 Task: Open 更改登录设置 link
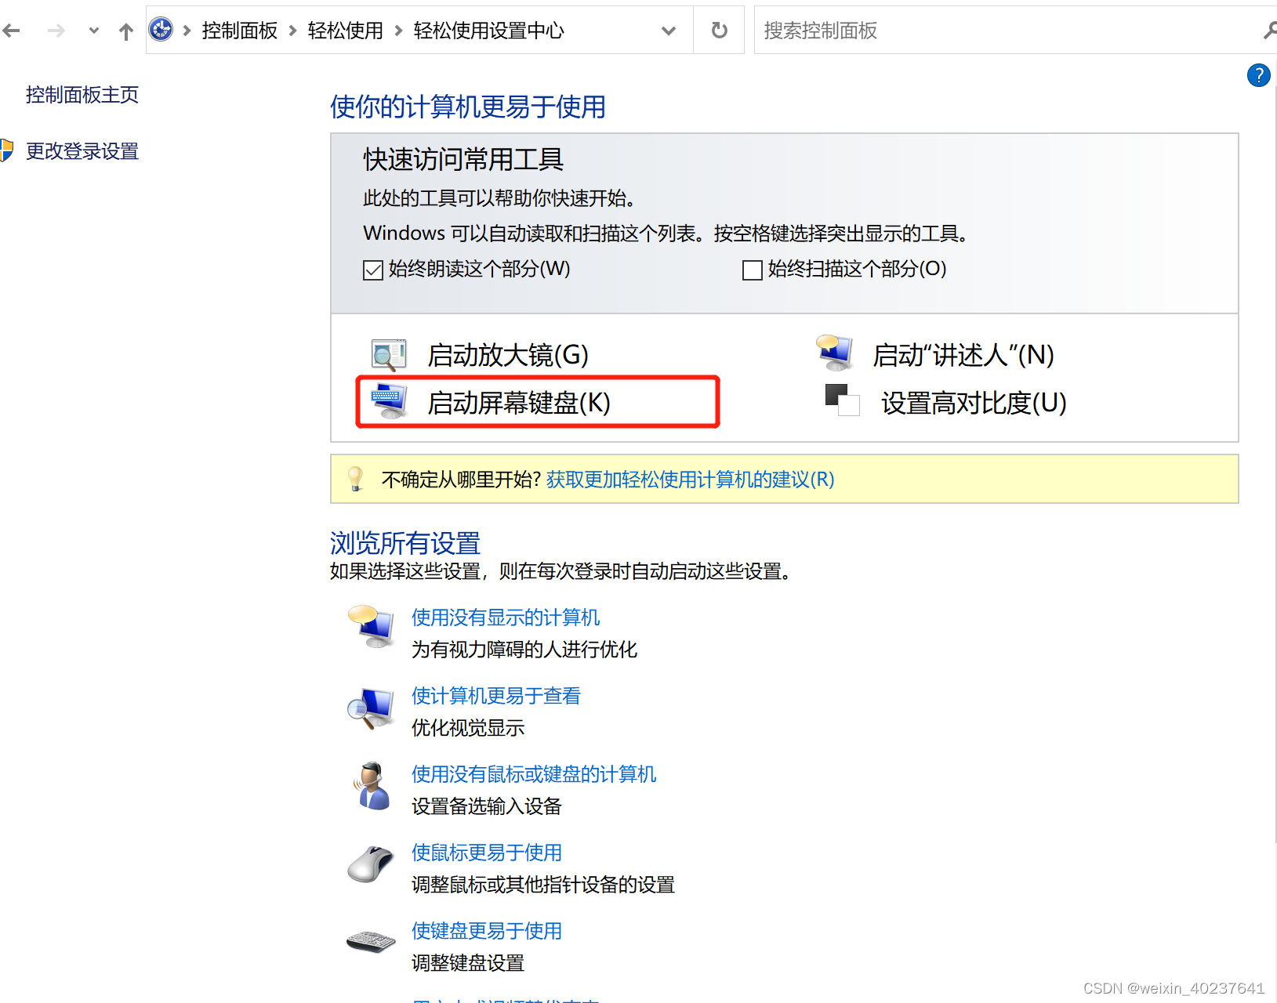[82, 151]
